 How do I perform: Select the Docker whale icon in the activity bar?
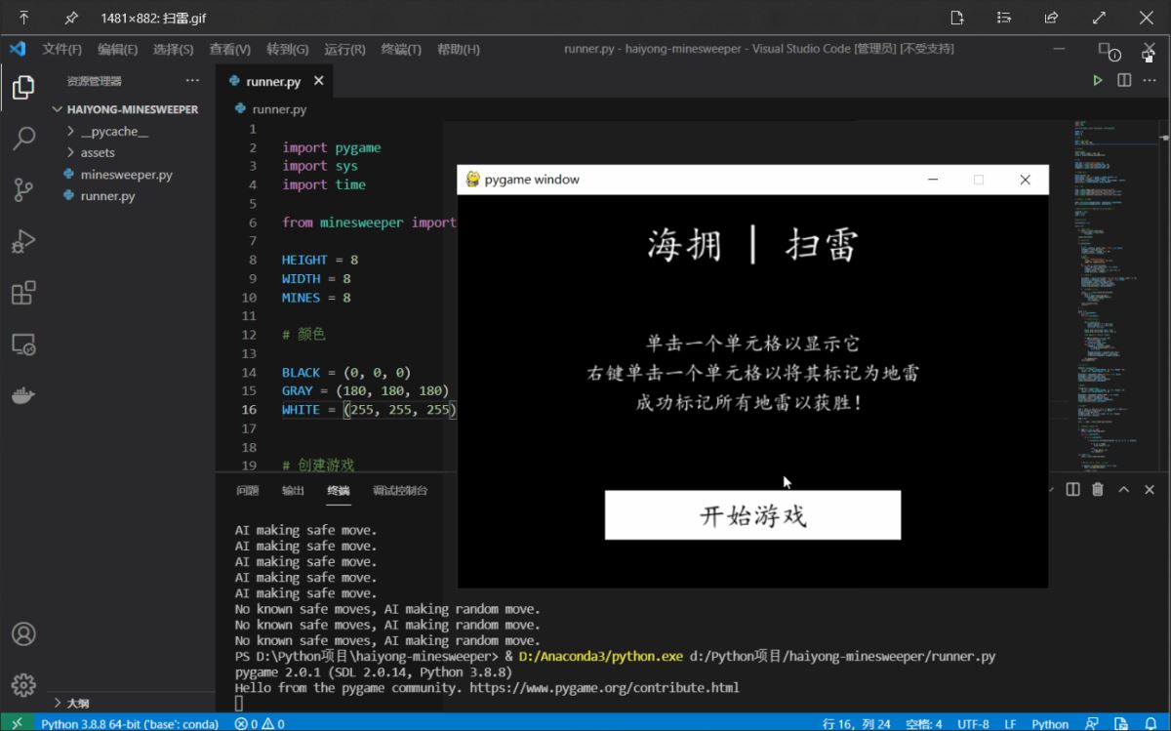[x=23, y=394]
